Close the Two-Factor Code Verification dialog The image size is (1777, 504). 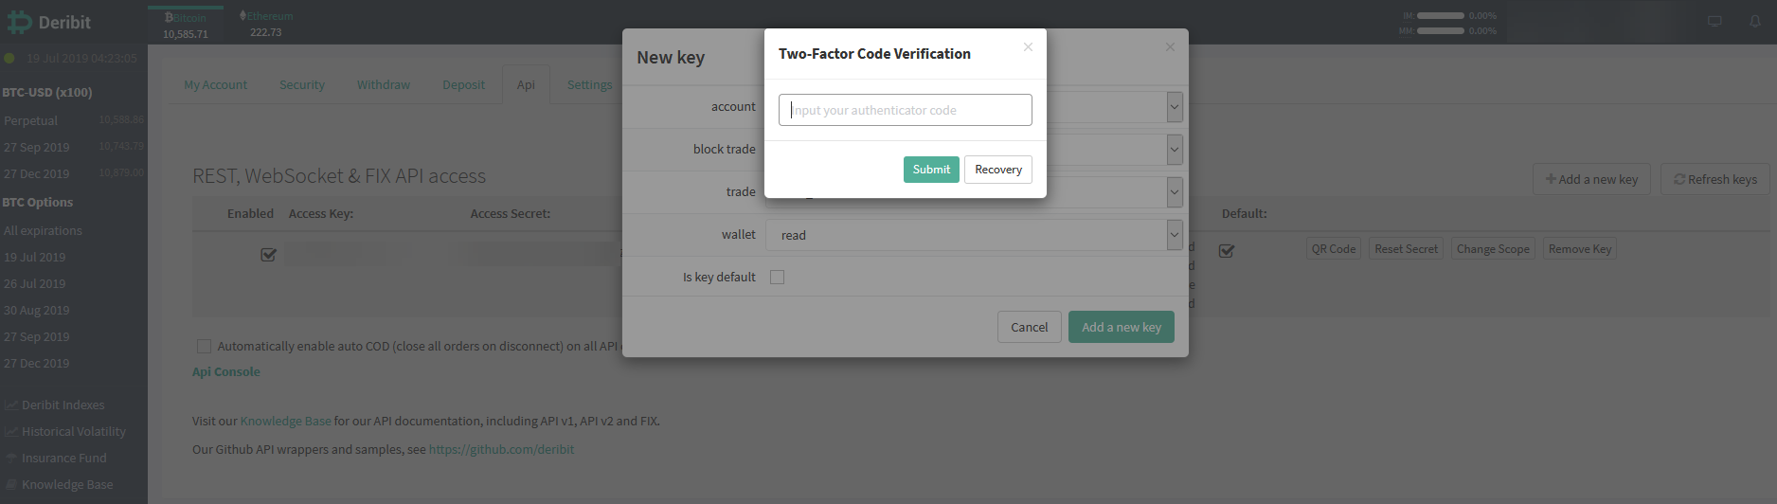click(1028, 46)
